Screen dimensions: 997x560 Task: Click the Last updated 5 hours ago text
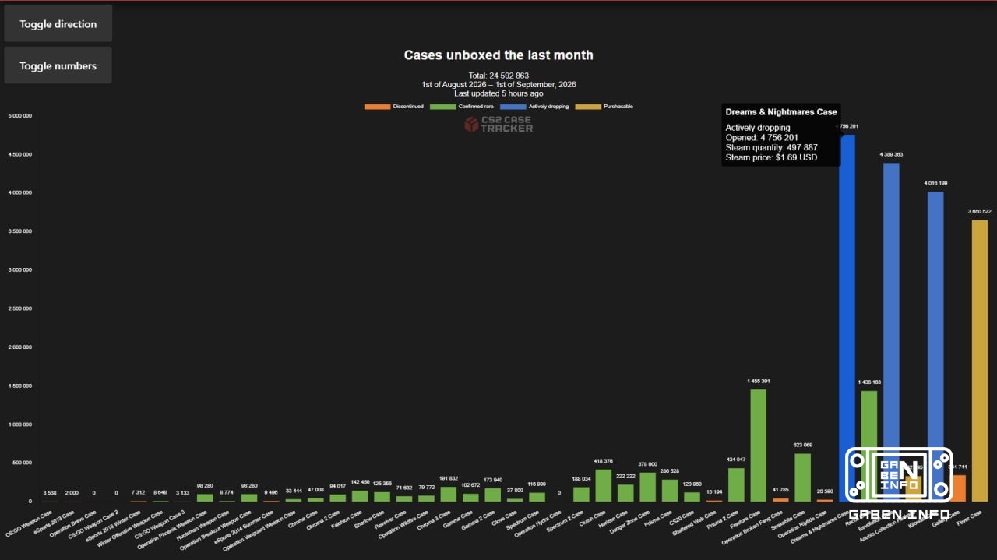pyautogui.click(x=498, y=93)
